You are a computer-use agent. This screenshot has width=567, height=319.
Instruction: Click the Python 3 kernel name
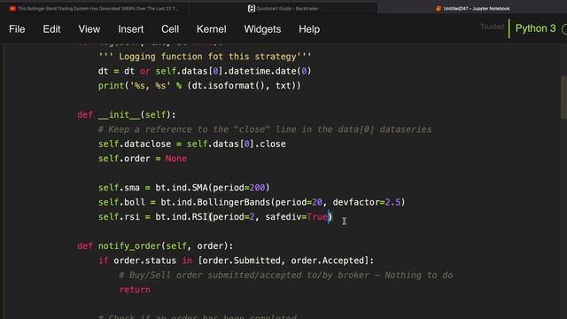pos(535,28)
